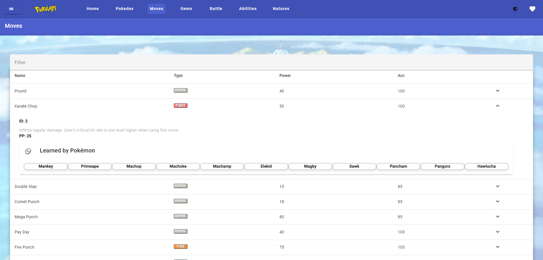
Task: Switch to the Battle tab
Action: click(216, 9)
